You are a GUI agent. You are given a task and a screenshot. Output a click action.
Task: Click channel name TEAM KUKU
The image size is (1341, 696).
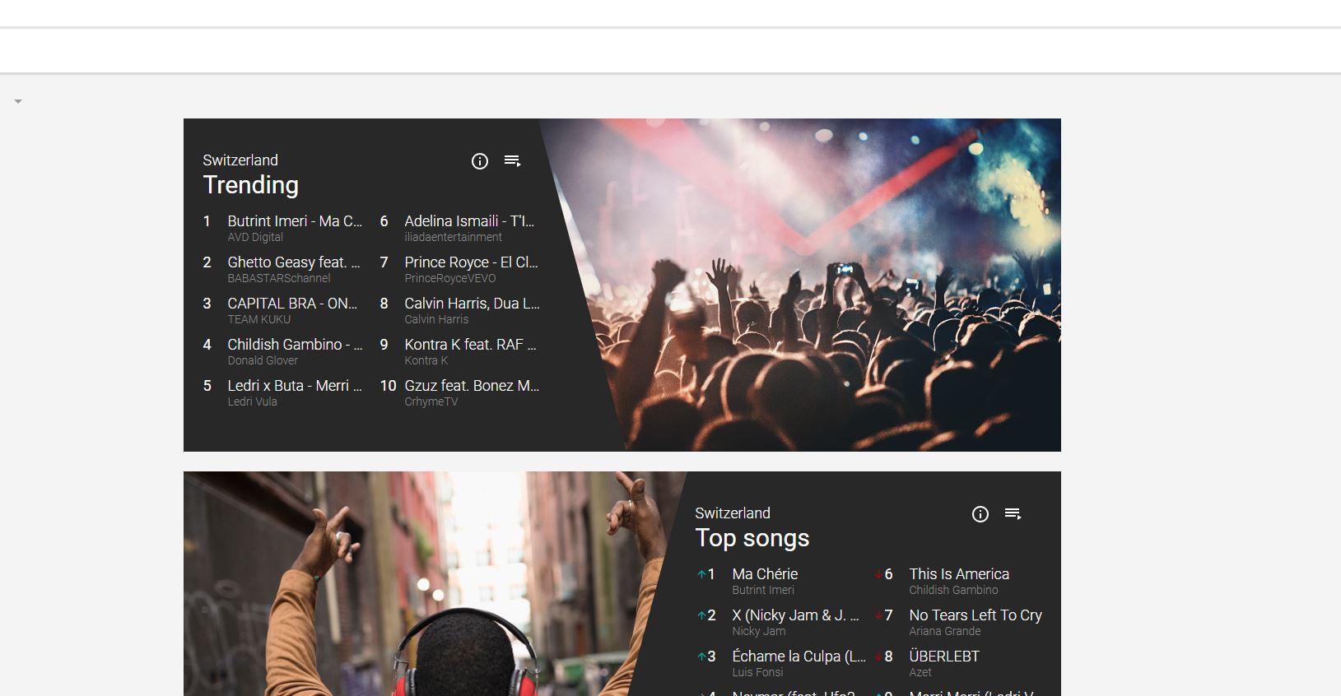(x=259, y=319)
